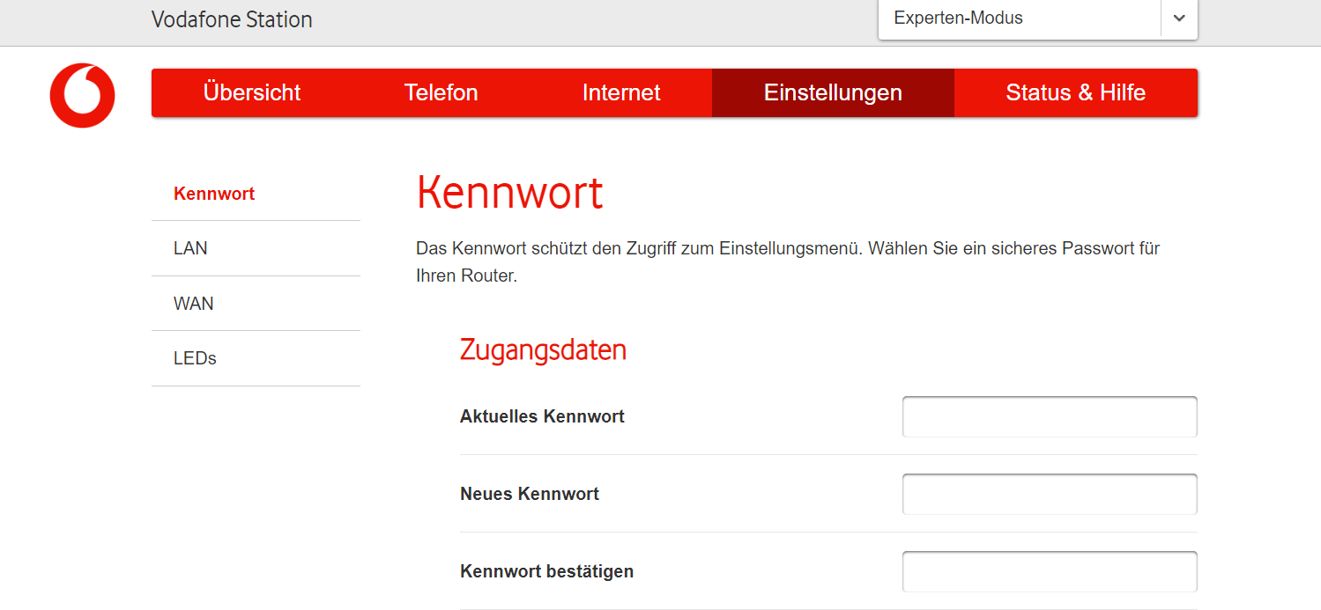Click the Vodafone logo icon
The width and height of the screenshot is (1321, 610).
point(83,95)
